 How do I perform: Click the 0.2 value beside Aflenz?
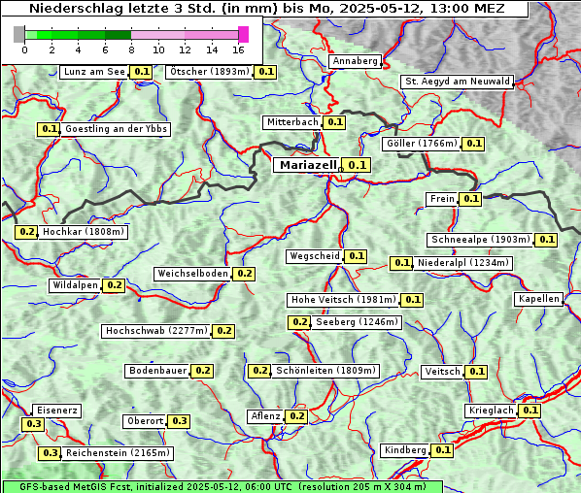[x=296, y=416]
